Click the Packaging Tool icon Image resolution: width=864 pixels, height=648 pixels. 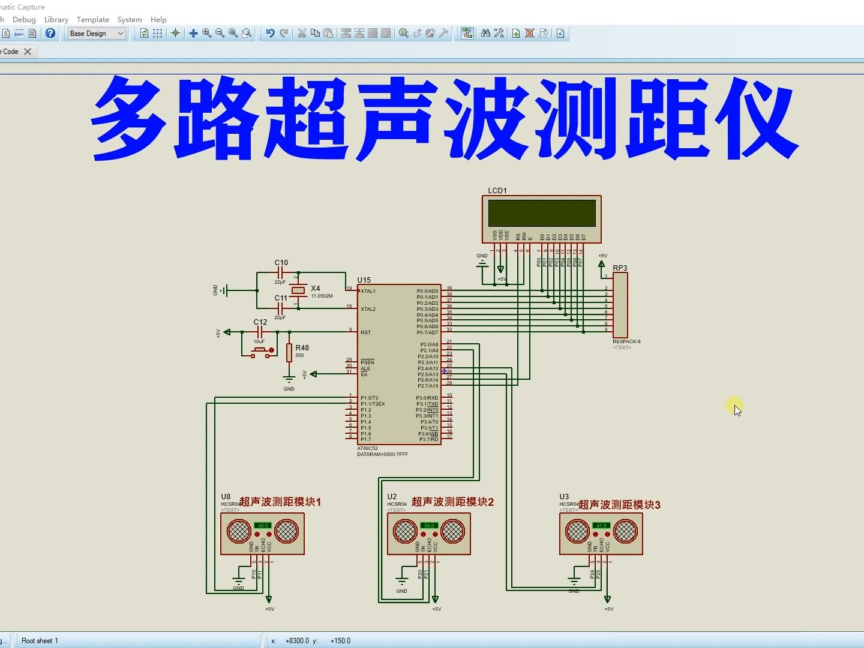(x=430, y=34)
